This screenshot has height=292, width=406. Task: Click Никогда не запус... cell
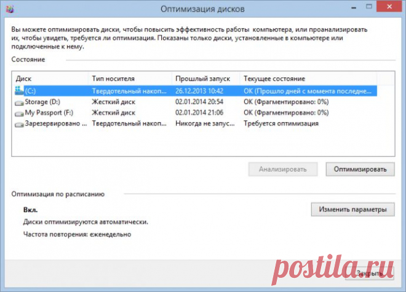[205, 124]
